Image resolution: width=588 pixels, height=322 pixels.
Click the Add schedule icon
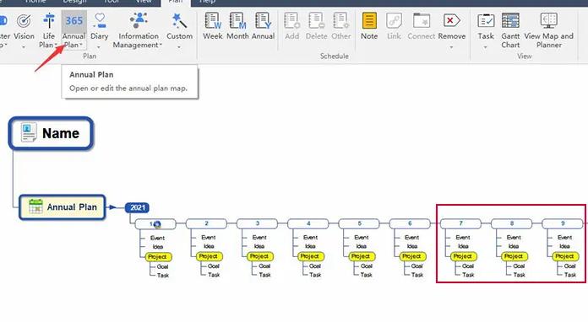click(x=291, y=20)
